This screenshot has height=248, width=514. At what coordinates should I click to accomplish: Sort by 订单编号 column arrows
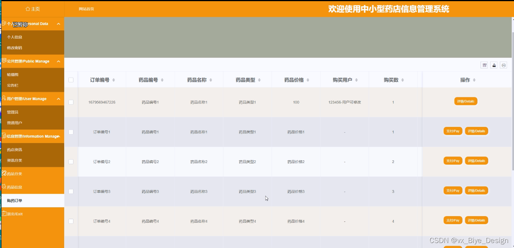click(x=113, y=80)
